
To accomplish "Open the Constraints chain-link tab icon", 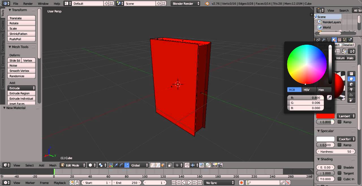I will (x=318, y=40).
